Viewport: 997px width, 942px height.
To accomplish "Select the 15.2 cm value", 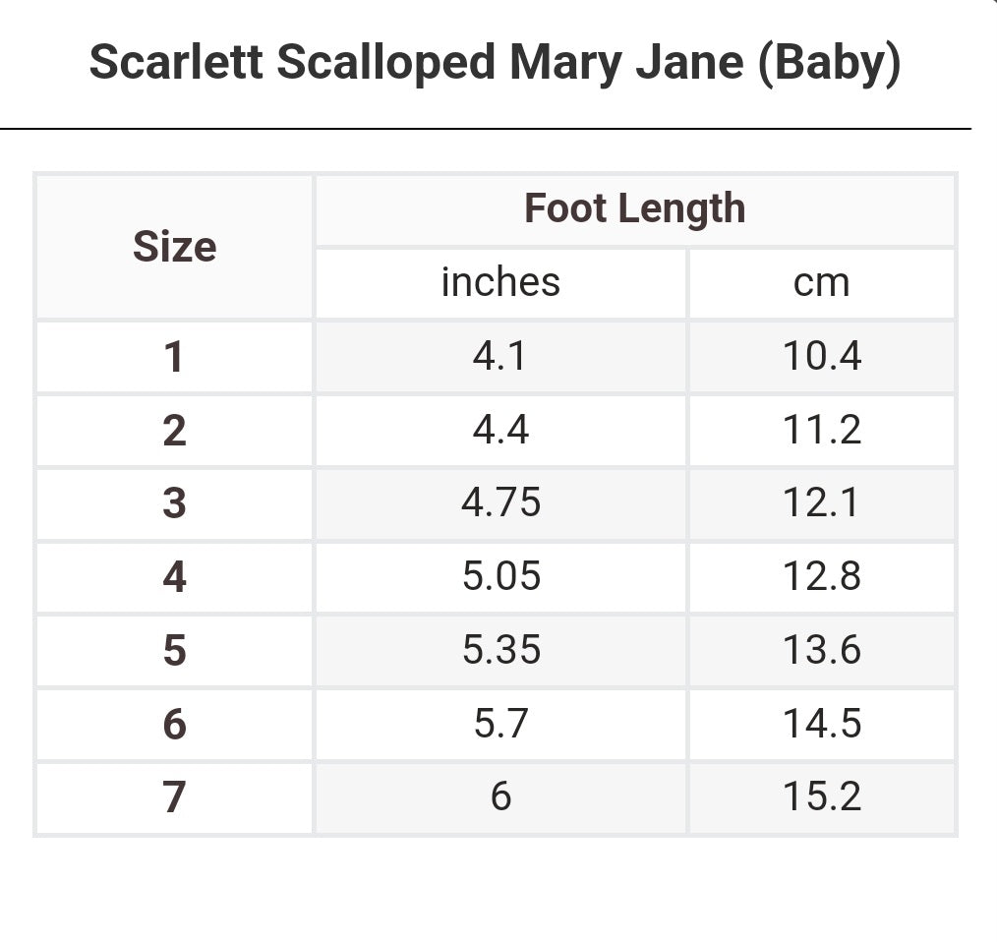I will pos(821,796).
